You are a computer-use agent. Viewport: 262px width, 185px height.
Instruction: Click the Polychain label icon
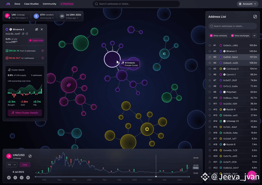click(x=224, y=92)
